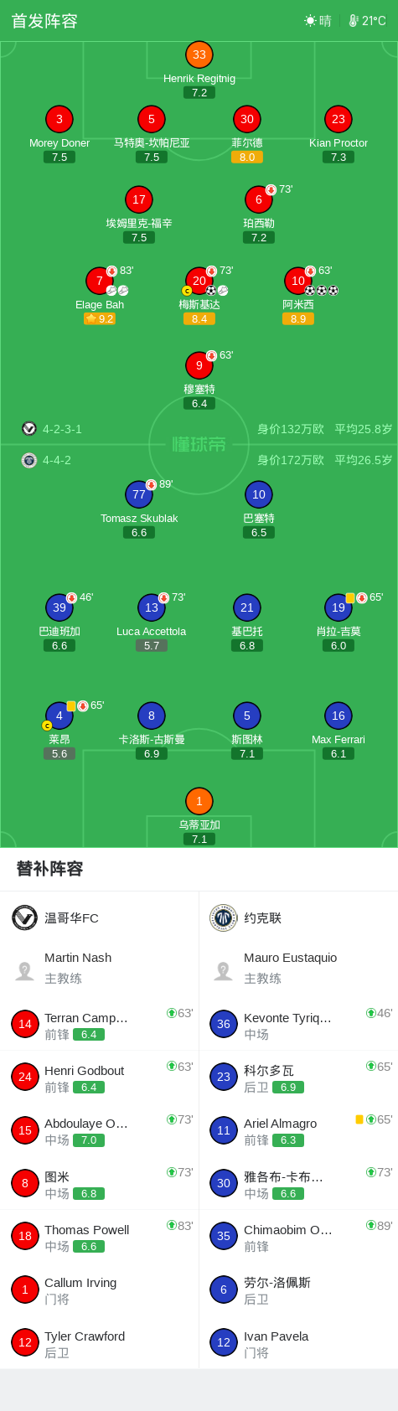Open substitute 12 Ivan Pavela goalkeeper

coord(298,1342)
